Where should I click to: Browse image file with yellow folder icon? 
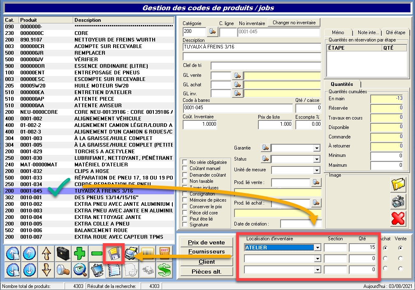pos(398,184)
